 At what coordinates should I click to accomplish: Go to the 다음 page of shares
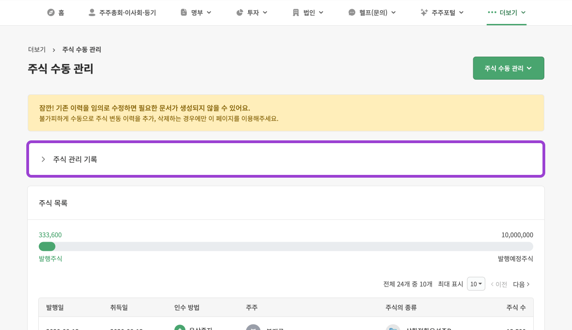pyautogui.click(x=521, y=284)
